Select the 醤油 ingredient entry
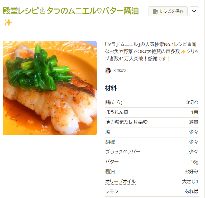Viewport: 205px width, 198px height. [152, 172]
